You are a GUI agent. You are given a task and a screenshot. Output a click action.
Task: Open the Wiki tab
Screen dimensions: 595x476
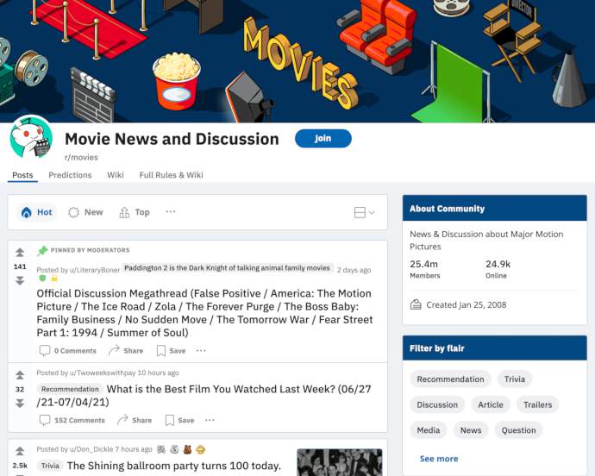pos(116,175)
